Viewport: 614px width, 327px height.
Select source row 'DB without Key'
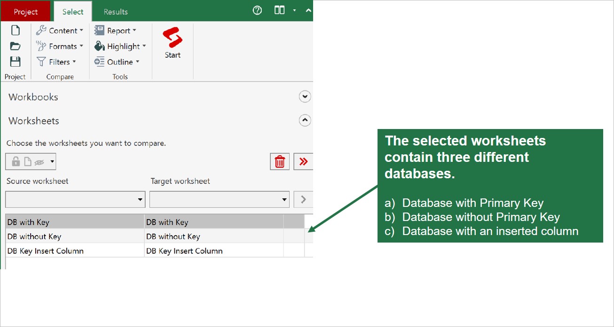75,236
